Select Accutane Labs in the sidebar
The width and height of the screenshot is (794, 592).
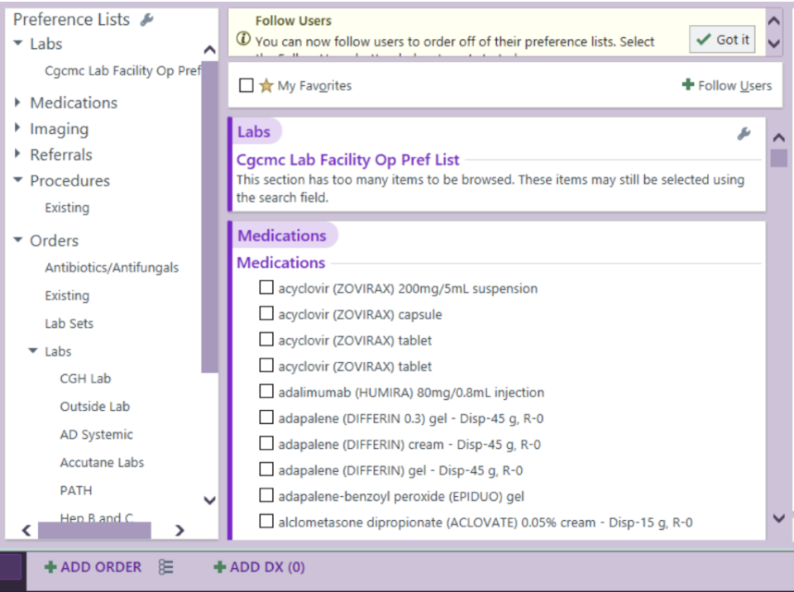[x=102, y=462]
